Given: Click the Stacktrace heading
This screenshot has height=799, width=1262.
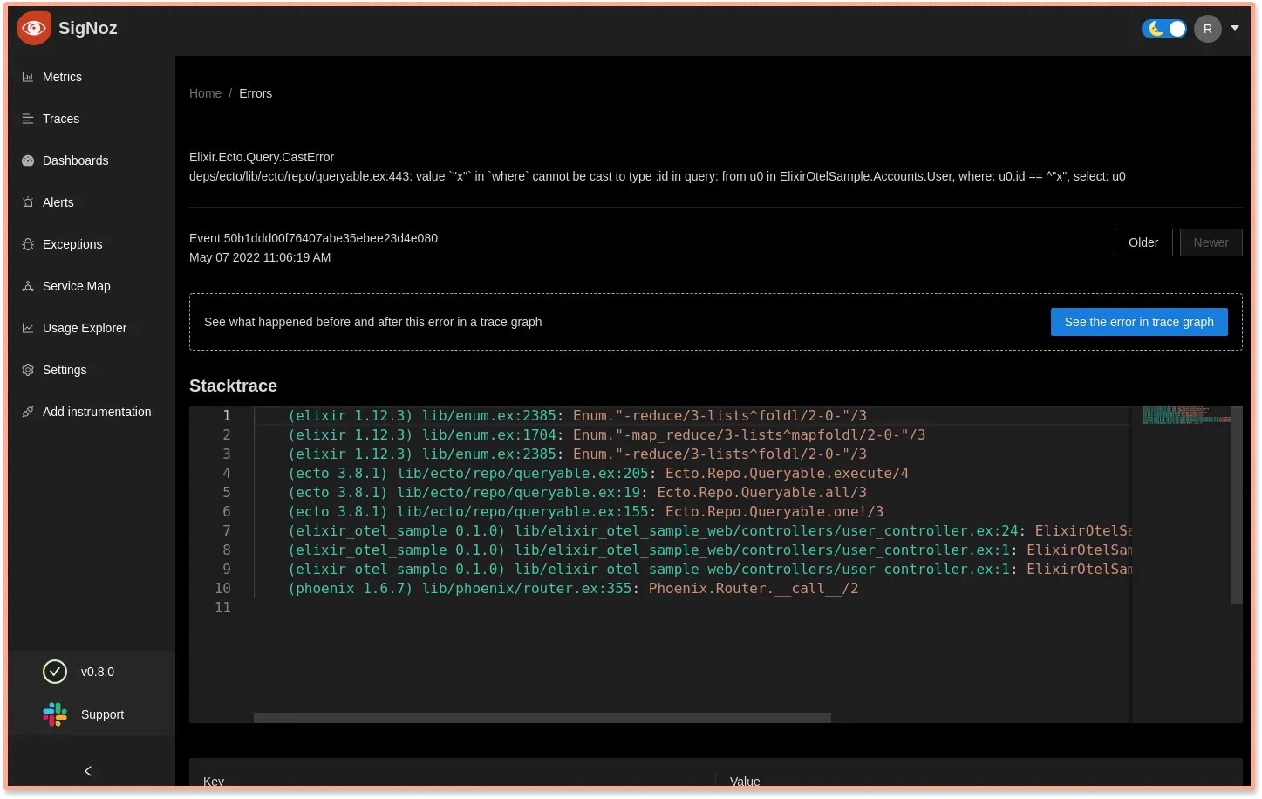Looking at the screenshot, I should tap(233, 386).
